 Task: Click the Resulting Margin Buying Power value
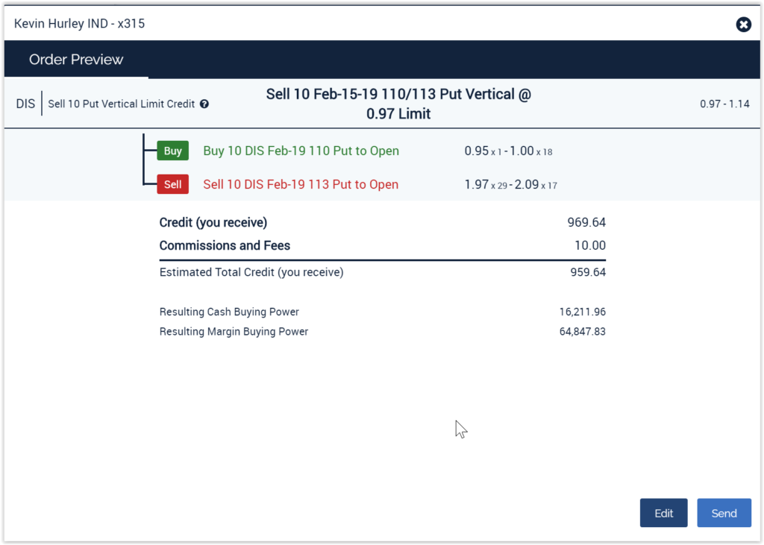[580, 331]
